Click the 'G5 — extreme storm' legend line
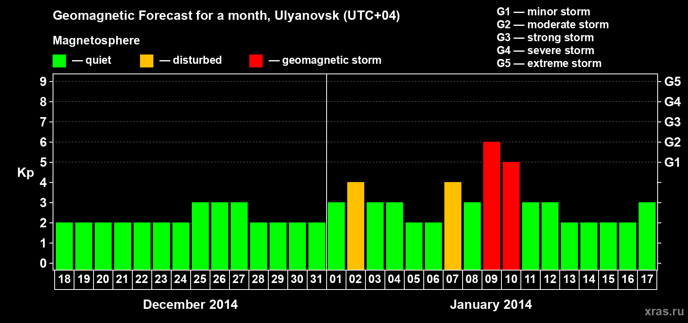The height and width of the screenshot is (323, 688). pyautogui.click(x=549, y=63)
